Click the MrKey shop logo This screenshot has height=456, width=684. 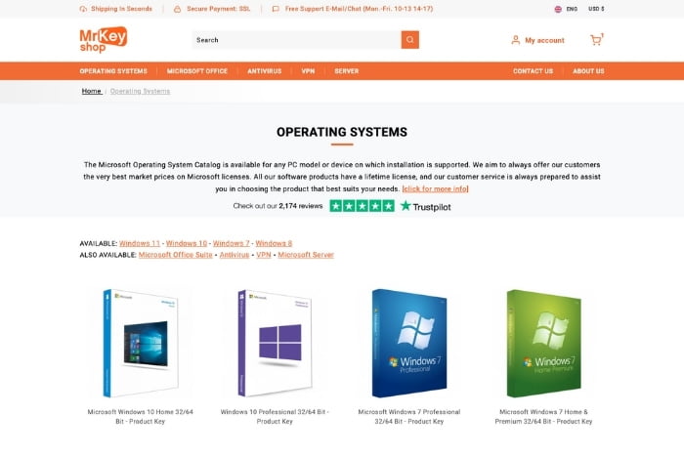pos(104,40)
